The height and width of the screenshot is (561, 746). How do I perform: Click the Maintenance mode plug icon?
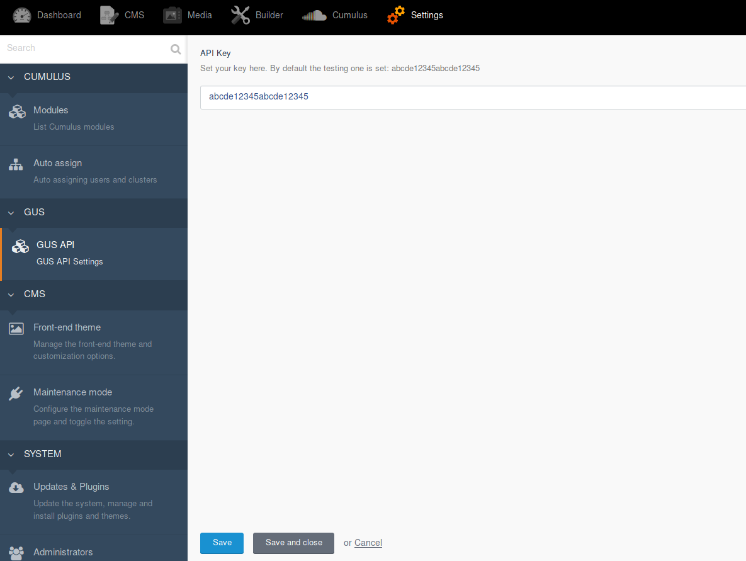click(16, 394)
